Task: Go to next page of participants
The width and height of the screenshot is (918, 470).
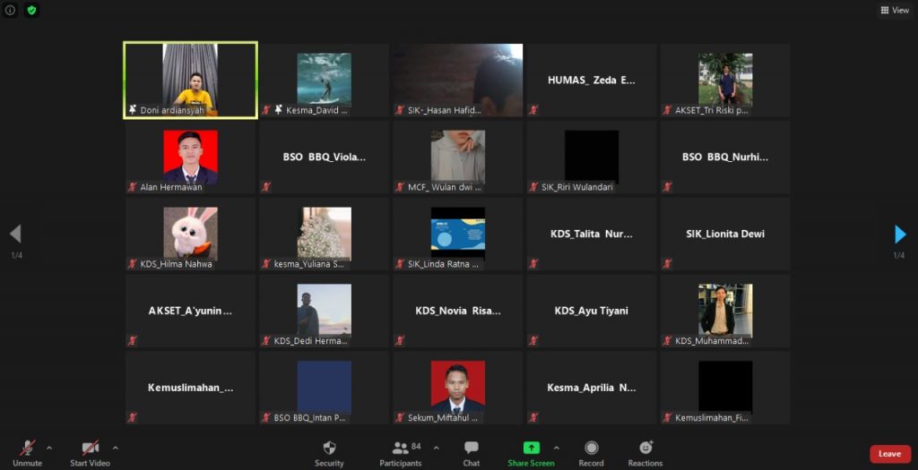Action: pos(900,235)
